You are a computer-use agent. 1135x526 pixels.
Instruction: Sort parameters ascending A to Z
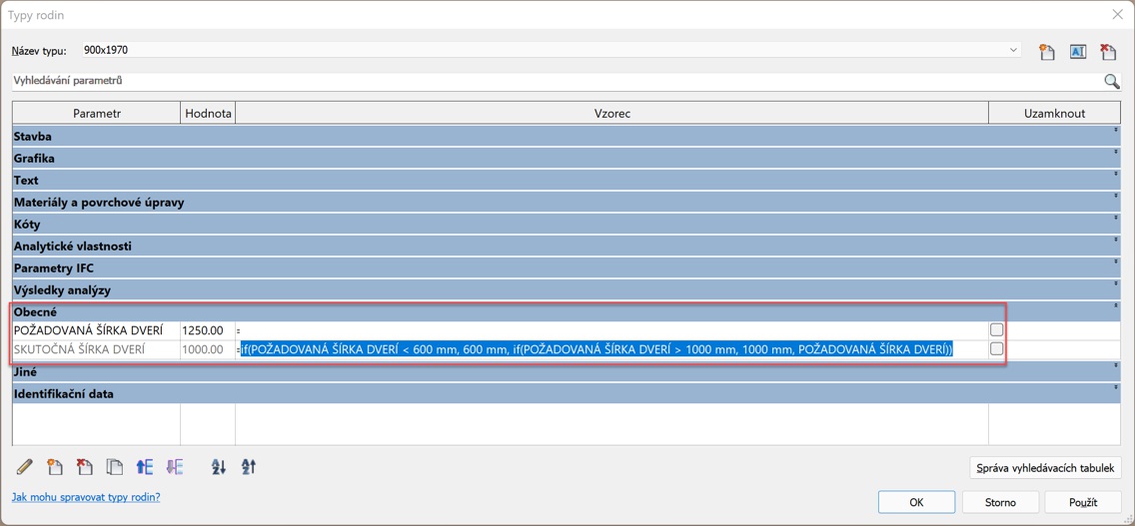(218, 467)
